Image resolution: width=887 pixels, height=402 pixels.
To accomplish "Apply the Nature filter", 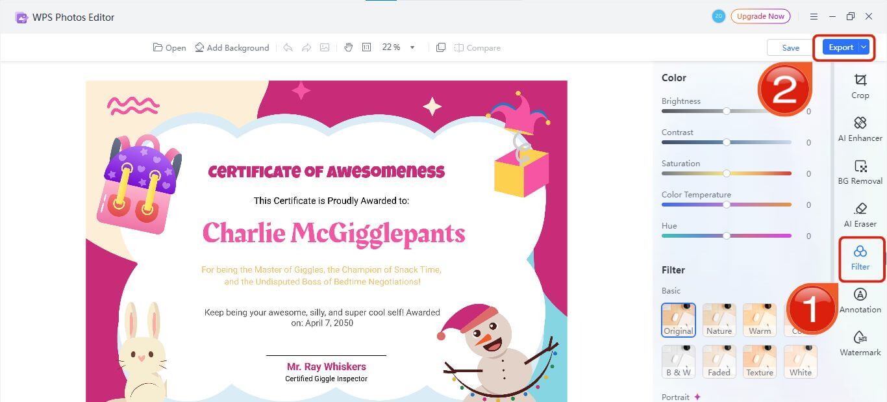I will (x=719, y=320).
